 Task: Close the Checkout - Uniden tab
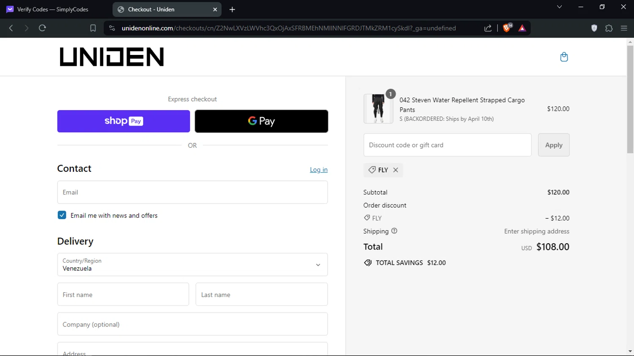pos(215,9)
